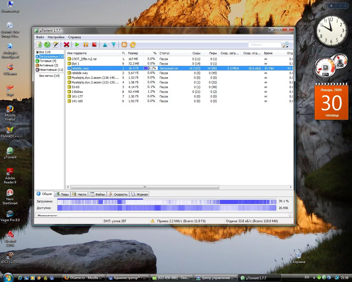
Task: Switch to the Пиры tab
Action: coord(62,194)
